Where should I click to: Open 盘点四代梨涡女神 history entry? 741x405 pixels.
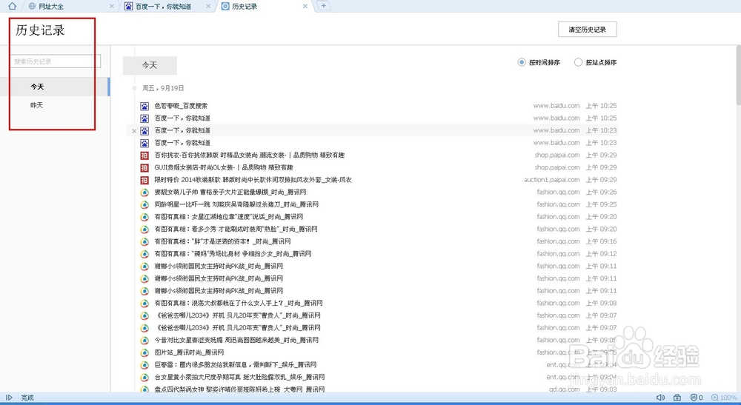239,389
